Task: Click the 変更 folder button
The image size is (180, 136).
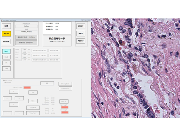Action: [x=47, y=83]
